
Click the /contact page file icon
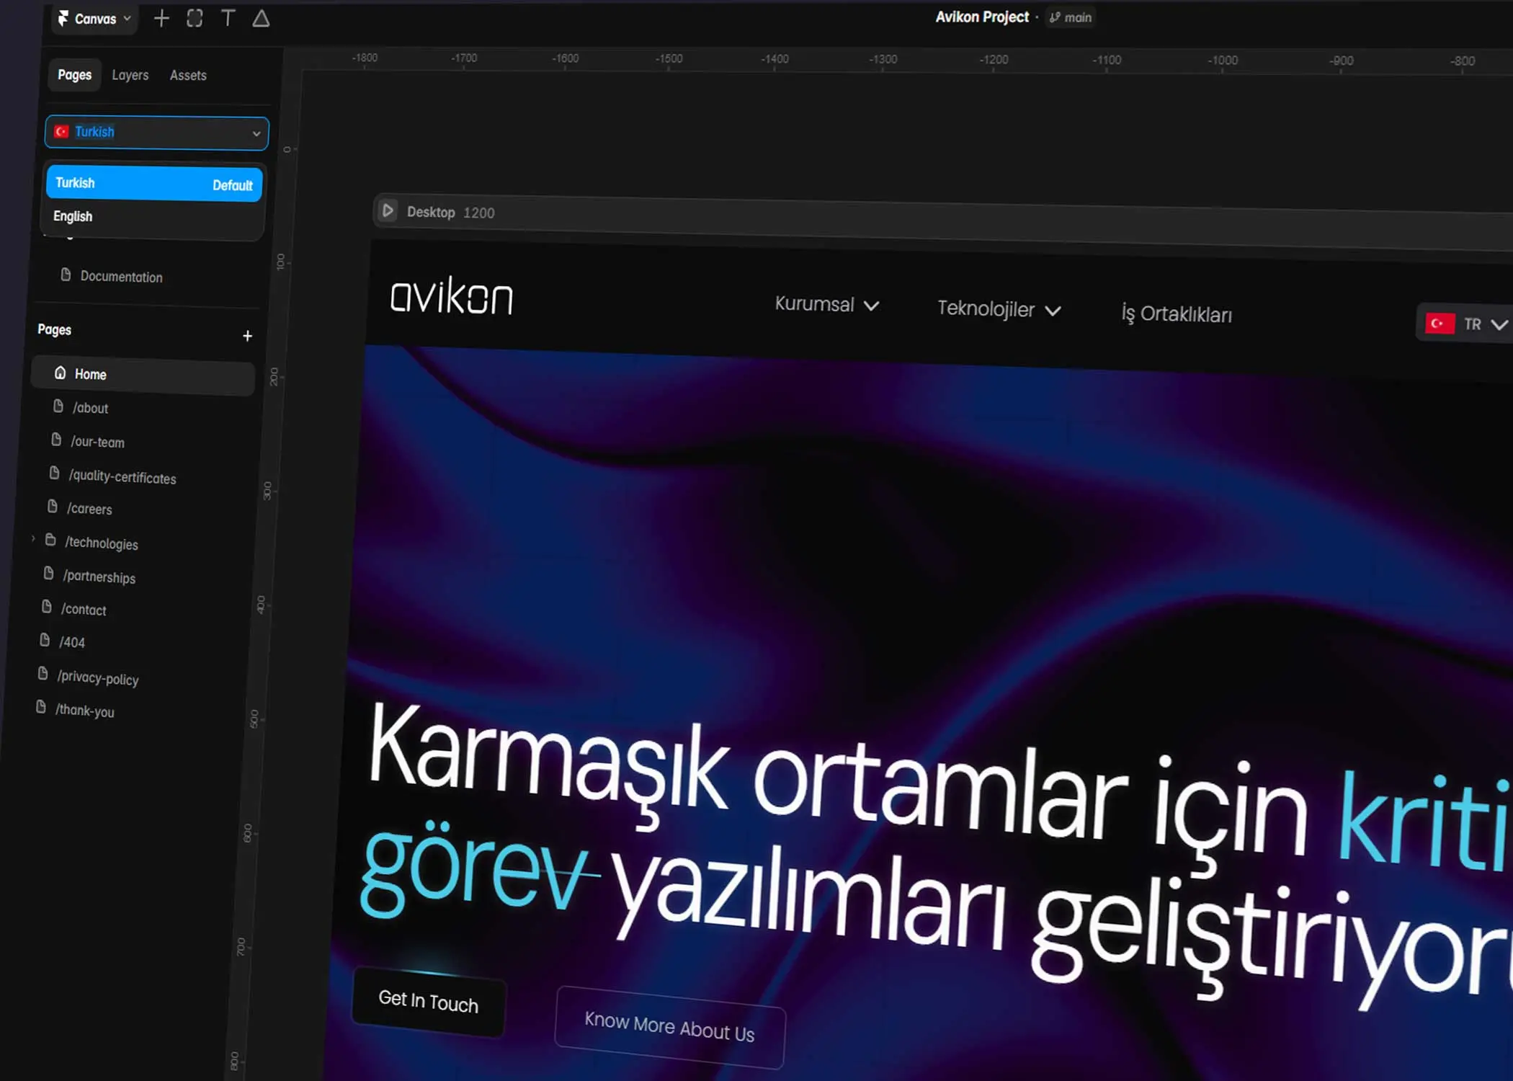(47, 607)
